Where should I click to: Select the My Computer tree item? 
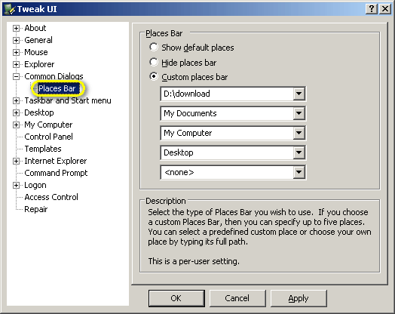48,125
